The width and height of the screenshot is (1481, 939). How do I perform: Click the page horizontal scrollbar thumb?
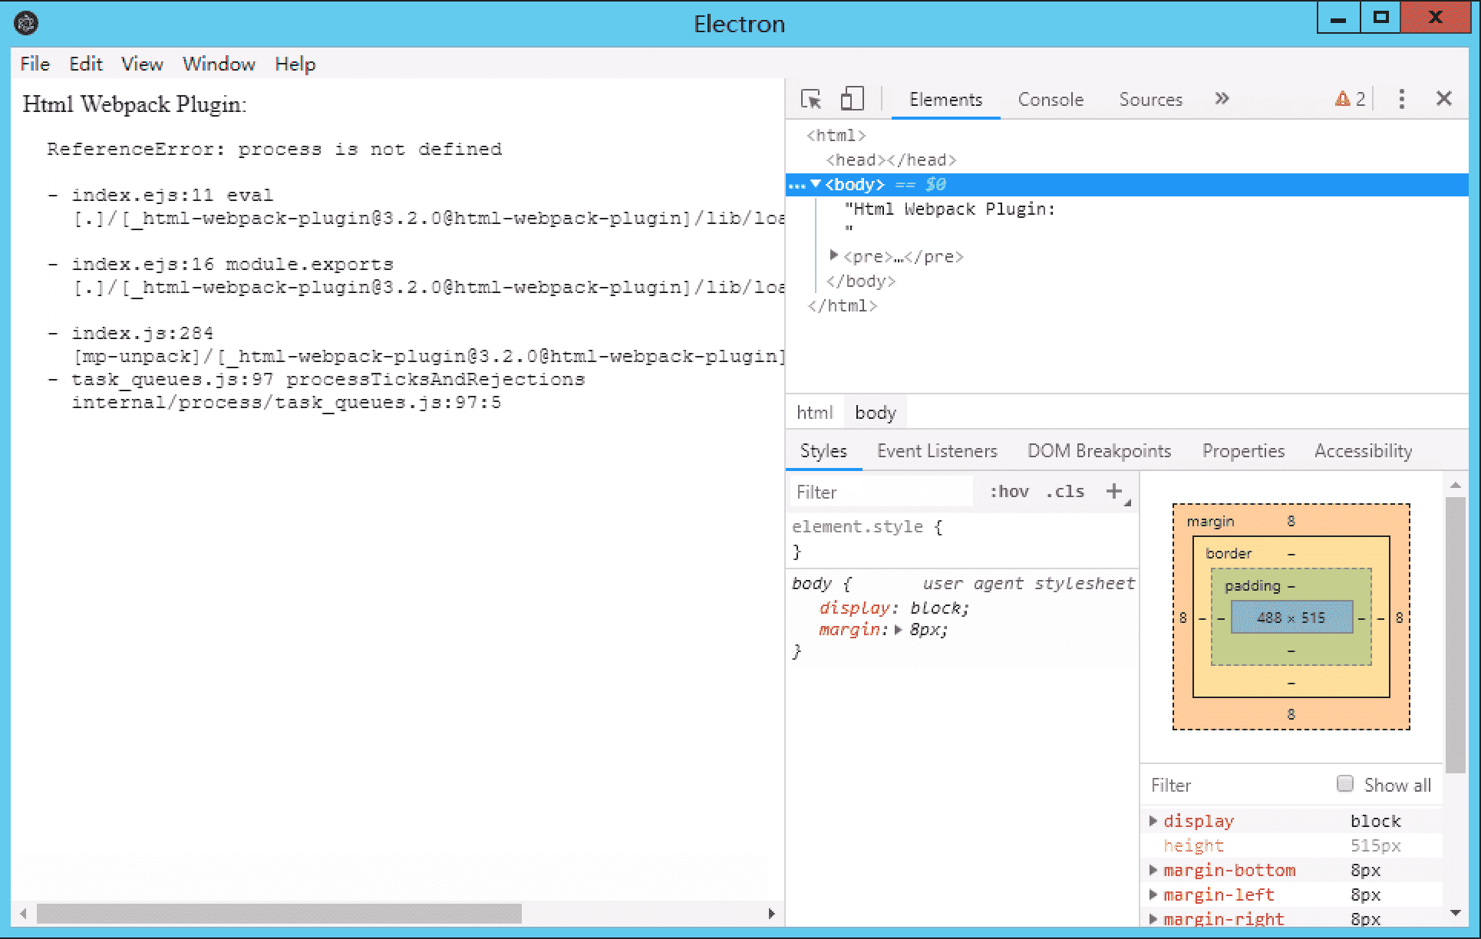pyautogui.click(x=279, y=913)
